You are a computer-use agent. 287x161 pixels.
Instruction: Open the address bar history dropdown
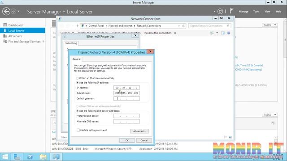179,26
